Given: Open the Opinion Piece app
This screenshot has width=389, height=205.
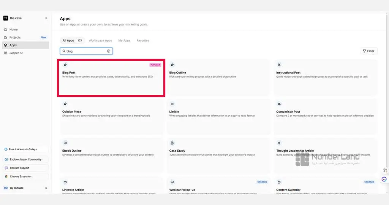Looking at the screenshot, I should point(111,116).
